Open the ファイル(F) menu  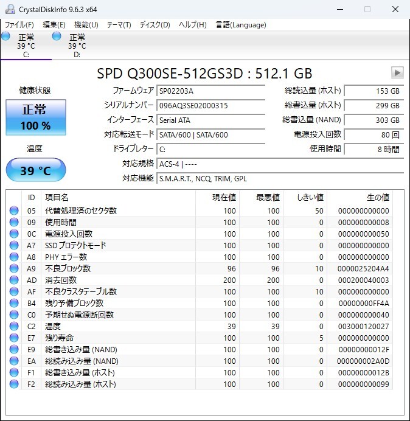coord(19,25)
